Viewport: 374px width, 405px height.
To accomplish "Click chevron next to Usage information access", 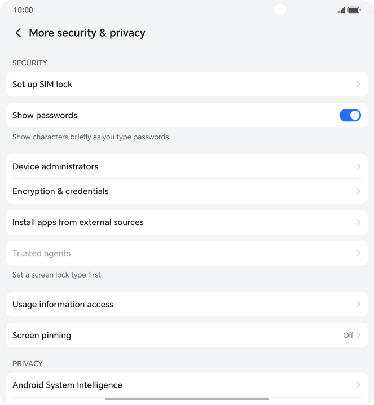I will 358,304.
